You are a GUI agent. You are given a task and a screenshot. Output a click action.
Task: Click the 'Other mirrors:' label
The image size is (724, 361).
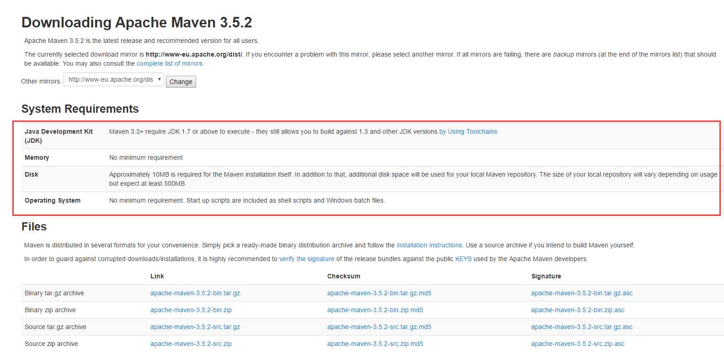(x=41, y=81)
